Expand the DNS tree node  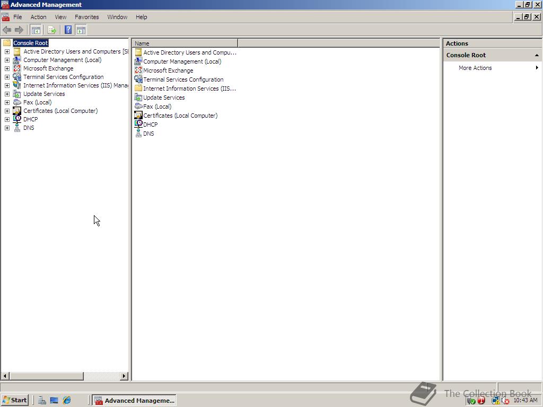point(7,128)
